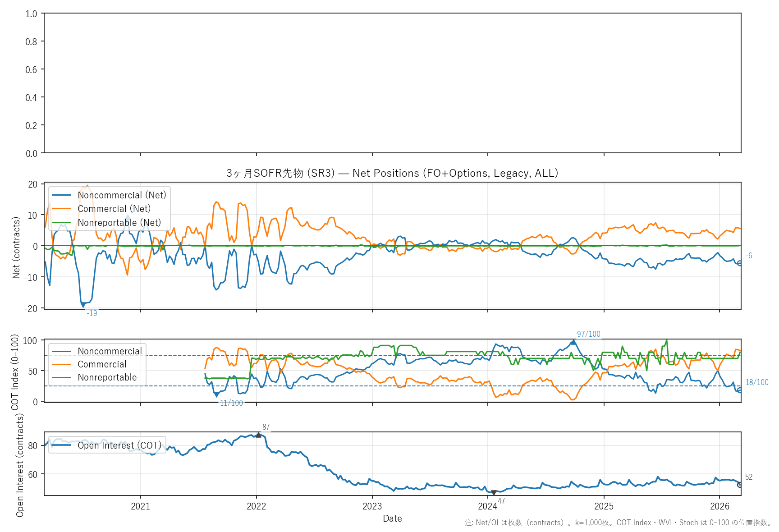
Task: Click the open interest peak triangle marked 87
Action: 258,435
